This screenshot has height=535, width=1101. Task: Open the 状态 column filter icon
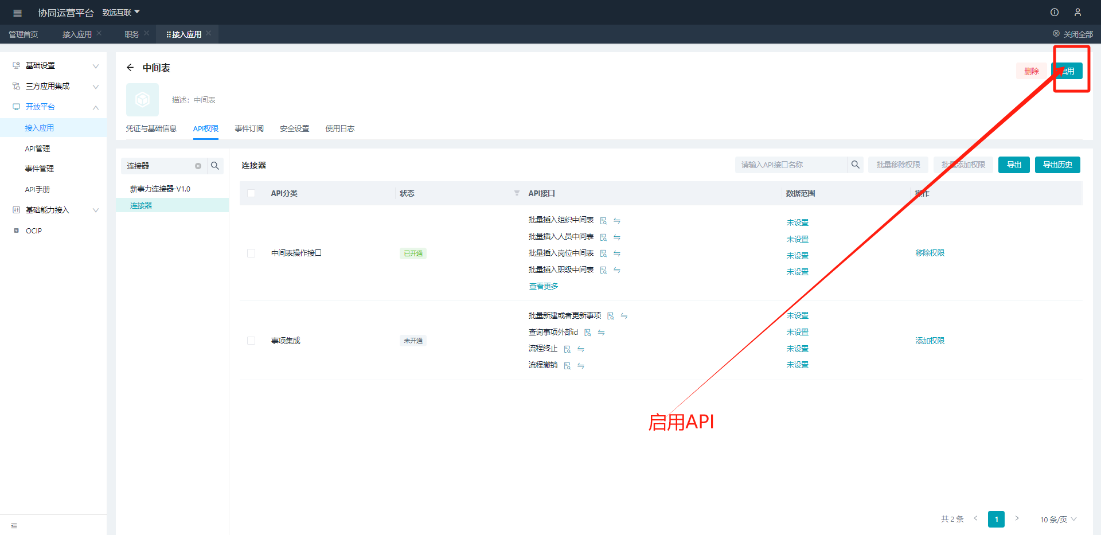tap(517, 193)
